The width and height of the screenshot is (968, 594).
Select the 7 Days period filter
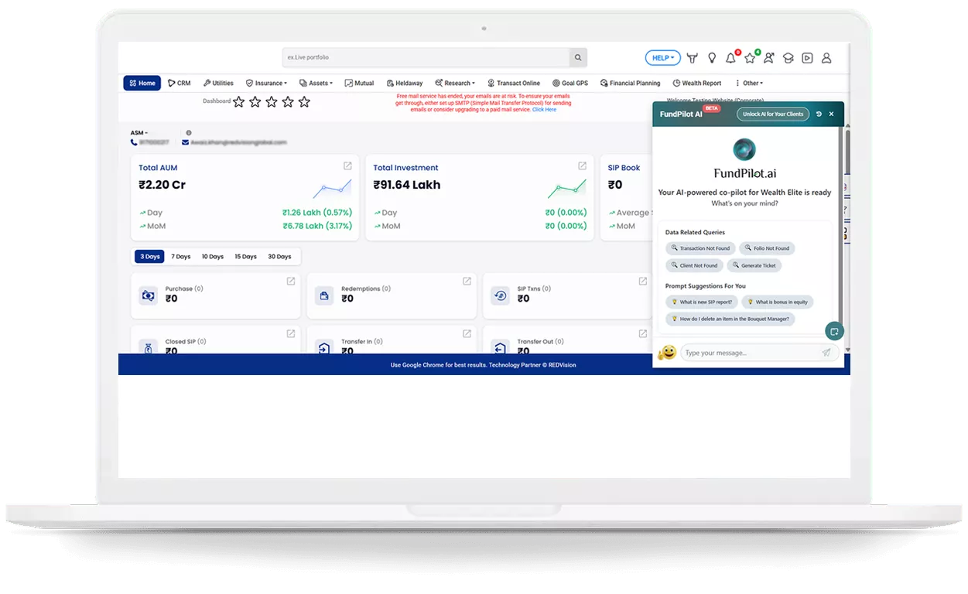tap(180, 256)
